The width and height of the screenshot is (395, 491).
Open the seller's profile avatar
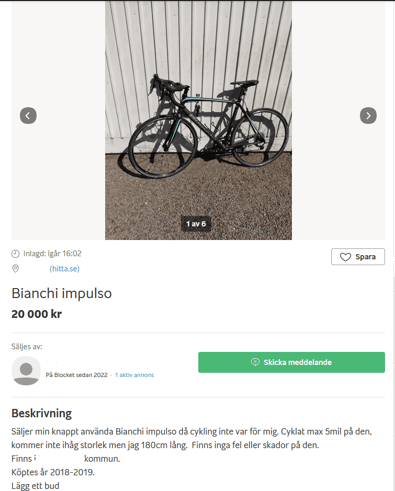point(26,371)
